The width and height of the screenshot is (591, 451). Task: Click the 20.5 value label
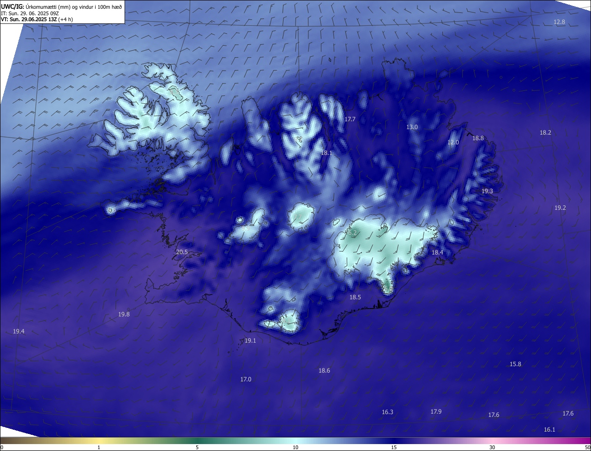(x=182, y=252)
